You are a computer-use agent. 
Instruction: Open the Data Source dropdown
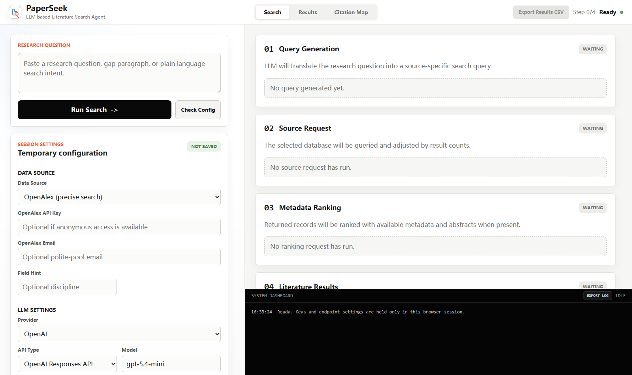click(119, 197)
